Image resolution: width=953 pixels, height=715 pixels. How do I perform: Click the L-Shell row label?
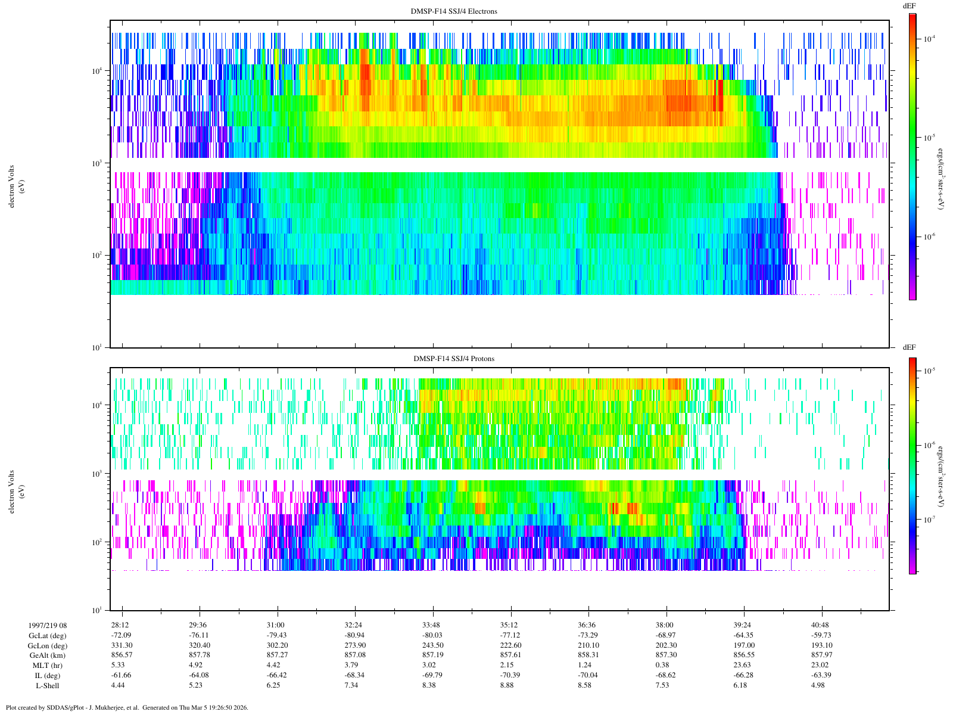(x=48, y=686)
